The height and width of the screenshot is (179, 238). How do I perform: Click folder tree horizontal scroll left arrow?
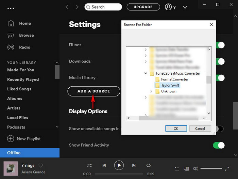click(129, 118)
